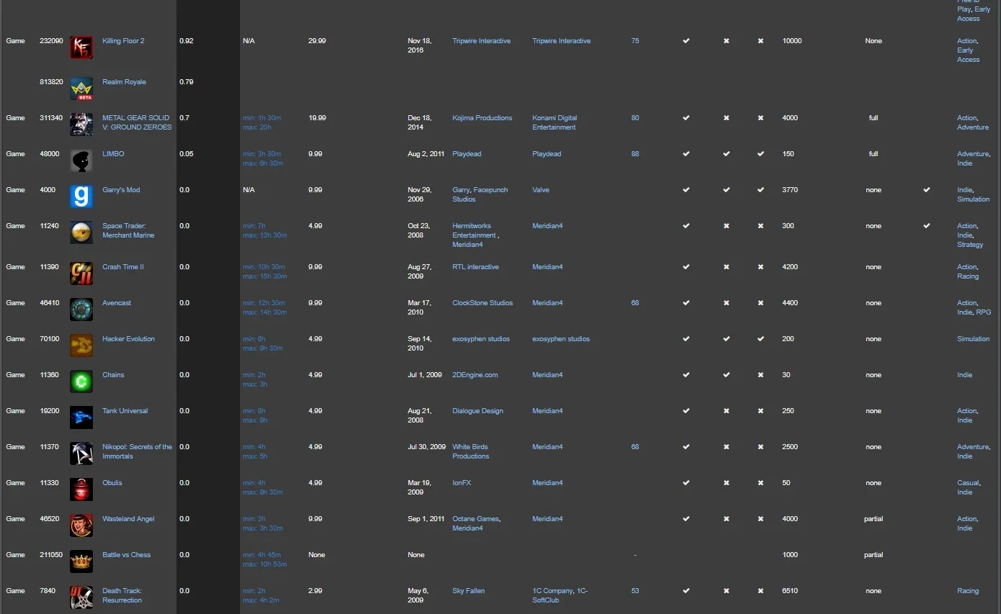Open the Wasteland Angel title link
The image size is (1001, 614).
(x=128, y=519)
